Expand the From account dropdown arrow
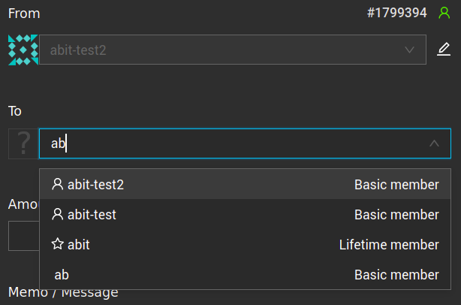 pos(409,50)
